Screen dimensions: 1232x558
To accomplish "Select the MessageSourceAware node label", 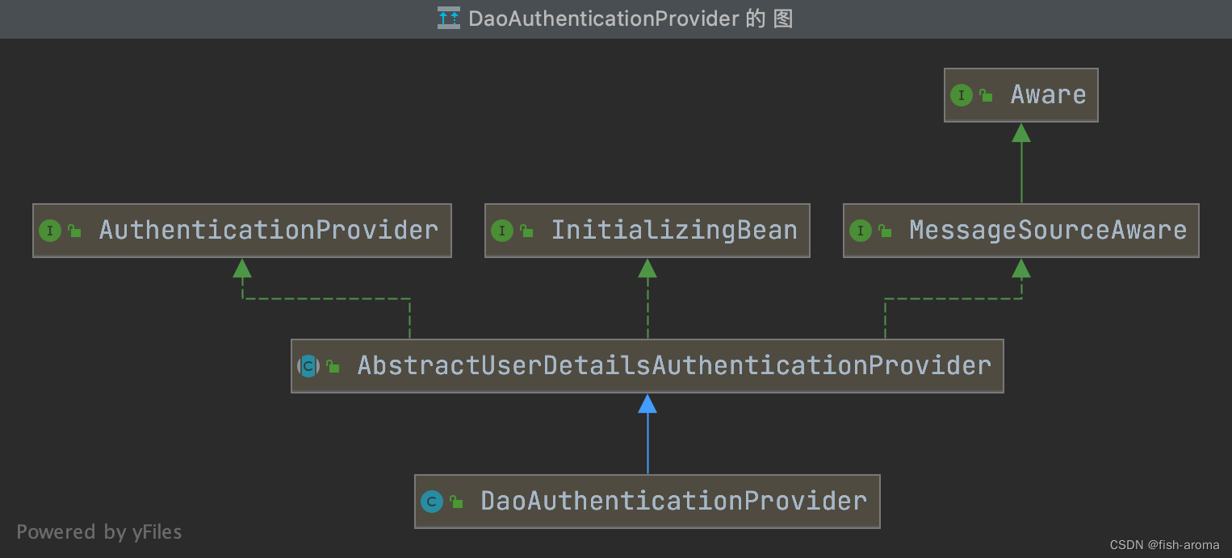I will (x=1048, y=231).
